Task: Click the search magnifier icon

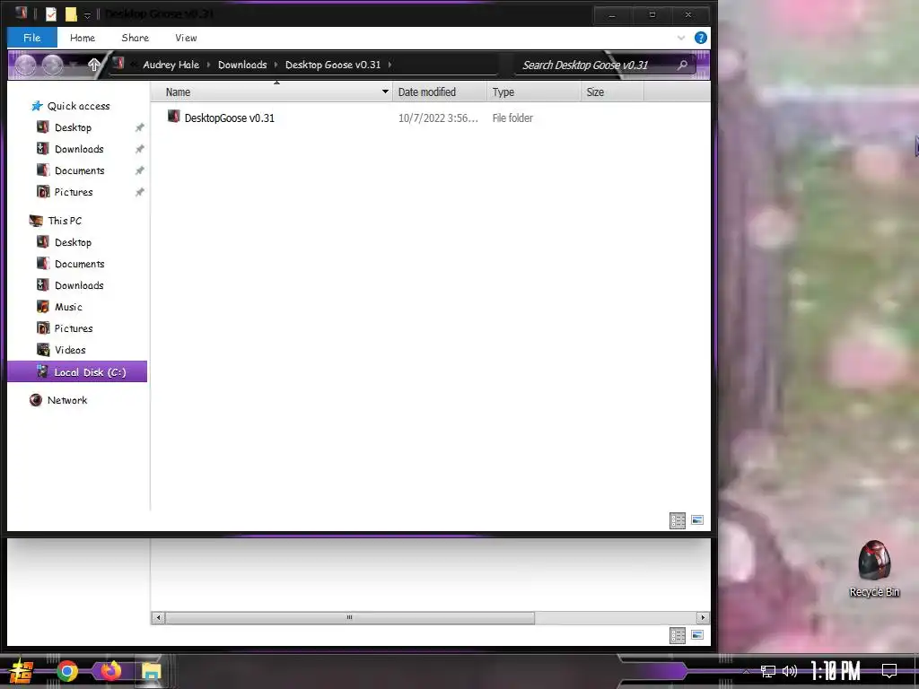Action: tap(682, 65)
